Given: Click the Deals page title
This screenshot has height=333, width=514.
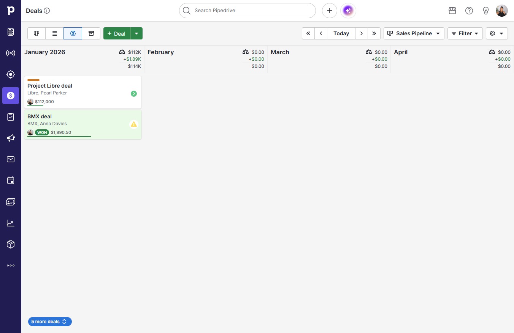Looking at the screenshot, I should 34,11.
